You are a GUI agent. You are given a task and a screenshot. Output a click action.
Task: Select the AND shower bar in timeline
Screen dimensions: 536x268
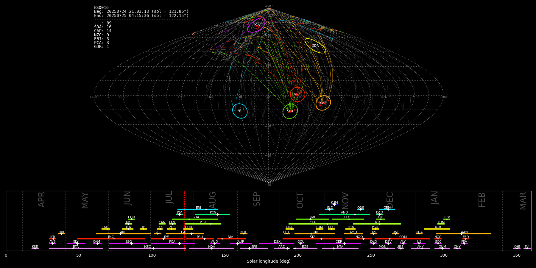point(345,214)
